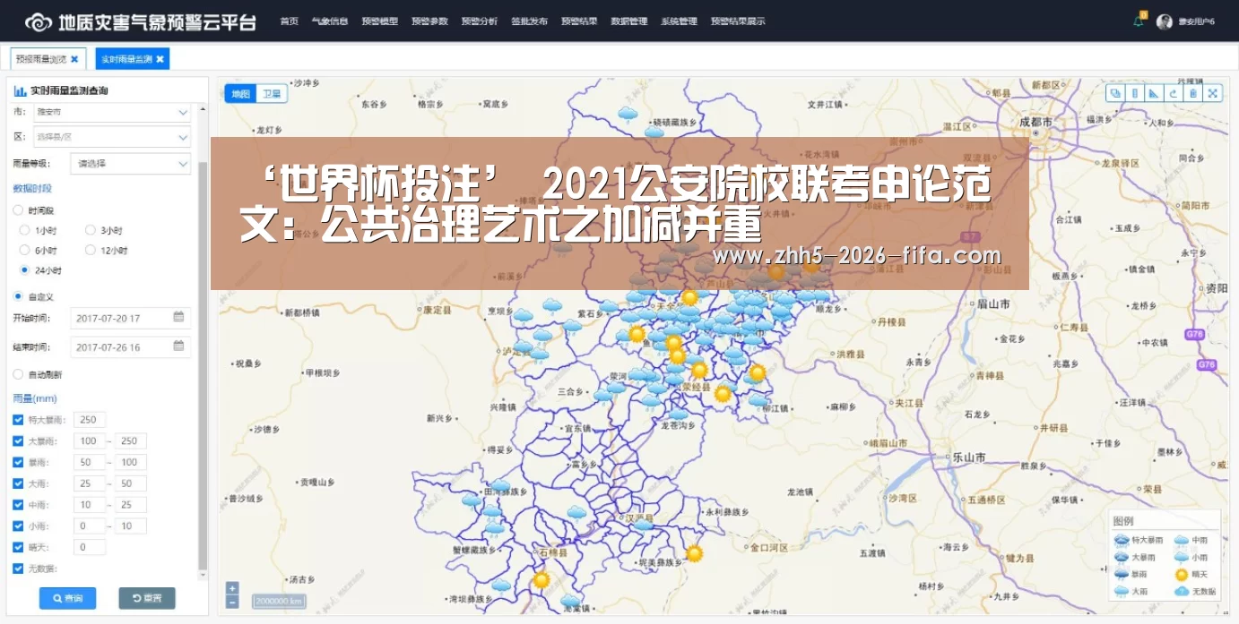Viewport: 1239px width, 624px height.
Task: Open 首页 in top navigation
Action: point(289,21)
